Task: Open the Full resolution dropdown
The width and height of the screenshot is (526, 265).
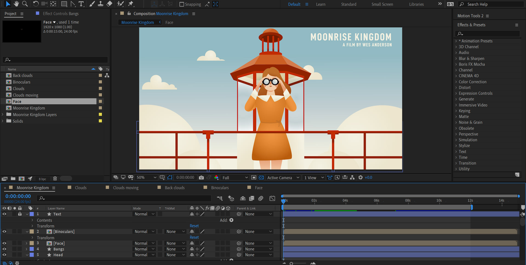Action: point(235,177)
